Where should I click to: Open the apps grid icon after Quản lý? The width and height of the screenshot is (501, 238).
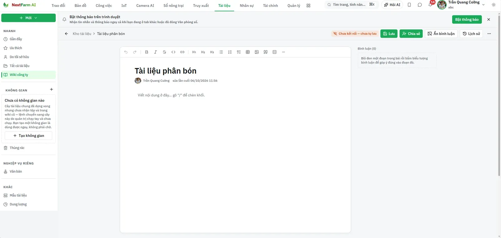(308, 6)
